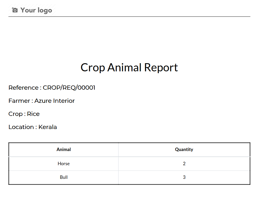Click the horizontal line under the logo header

pos(129,17)
